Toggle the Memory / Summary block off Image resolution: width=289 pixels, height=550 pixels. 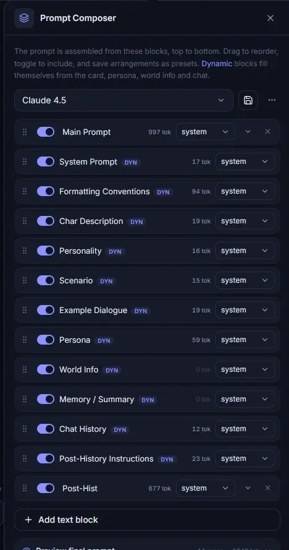pos(46,399)
